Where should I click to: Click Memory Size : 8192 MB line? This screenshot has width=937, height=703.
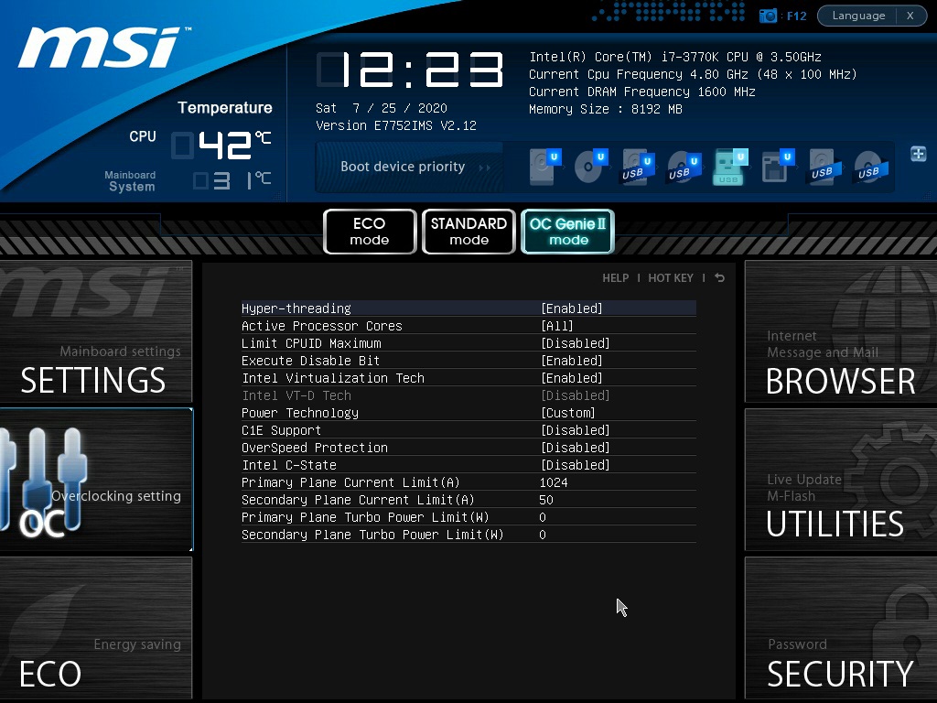point(606,109)
